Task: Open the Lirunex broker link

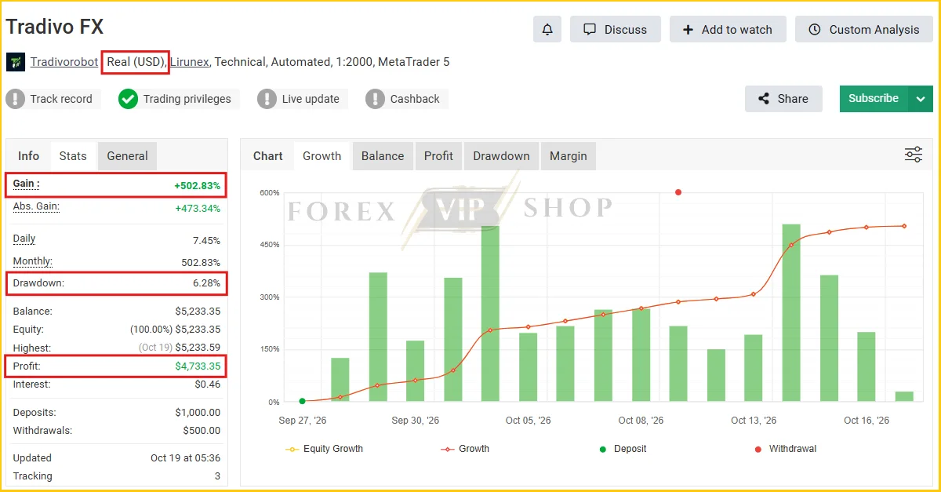Action: click(189, 62)
